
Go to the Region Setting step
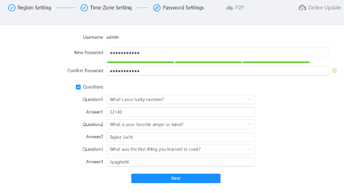(34, 8)
